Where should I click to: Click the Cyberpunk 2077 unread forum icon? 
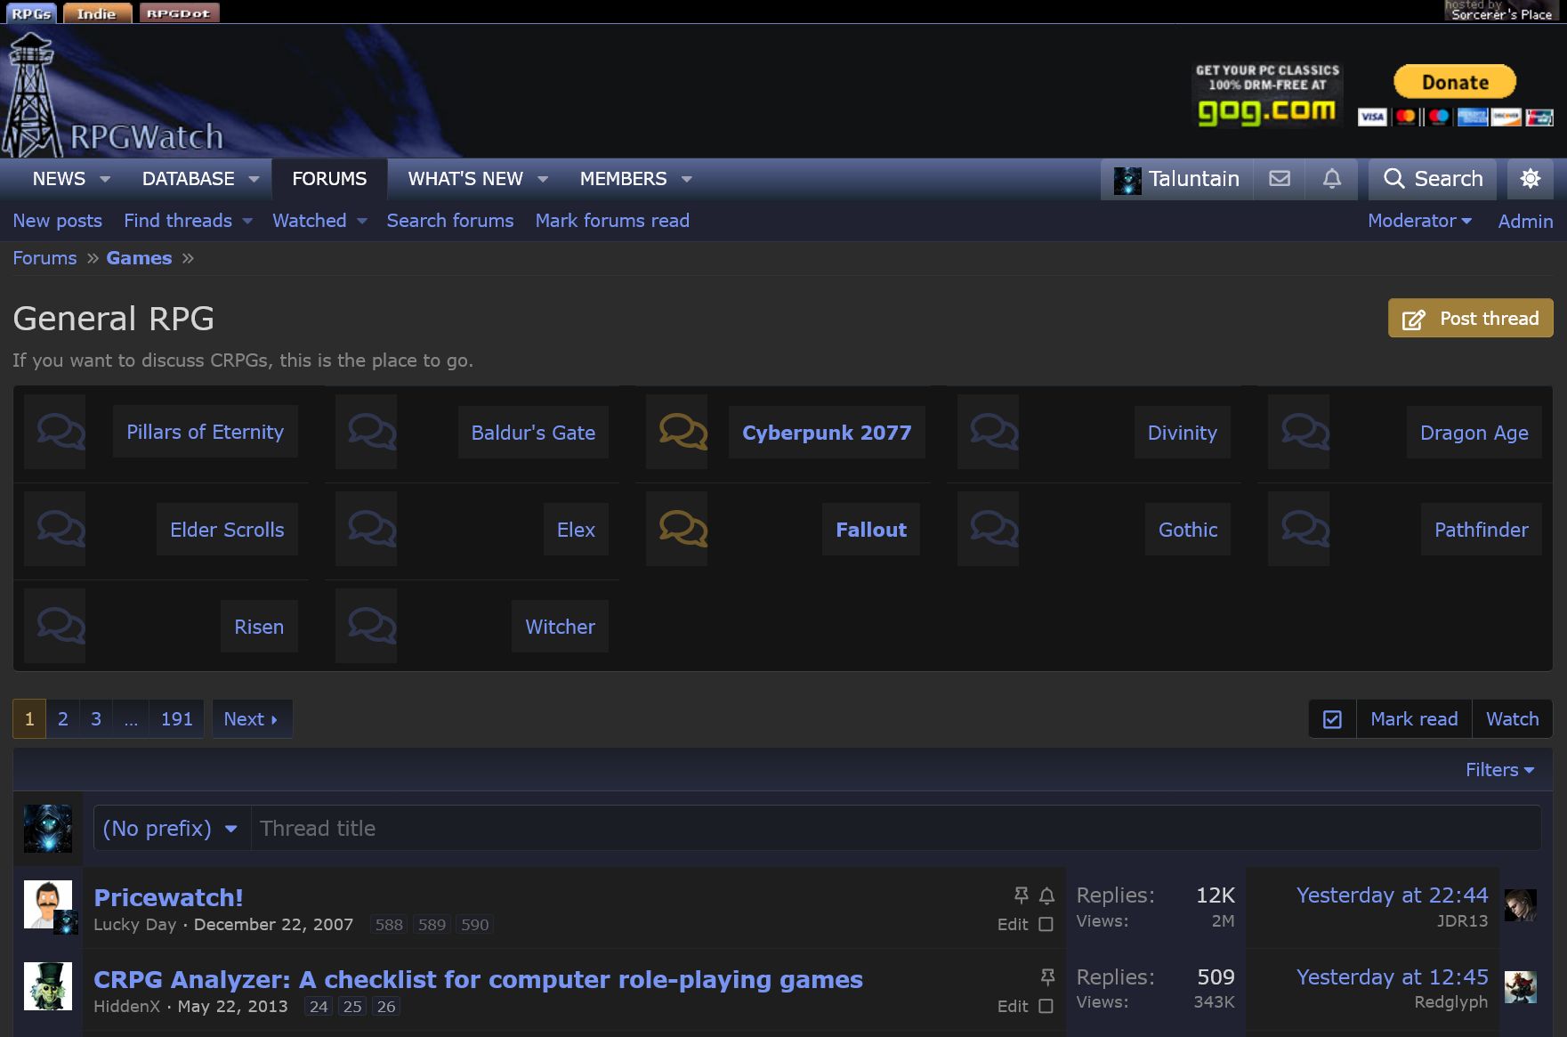click(683, 432)
